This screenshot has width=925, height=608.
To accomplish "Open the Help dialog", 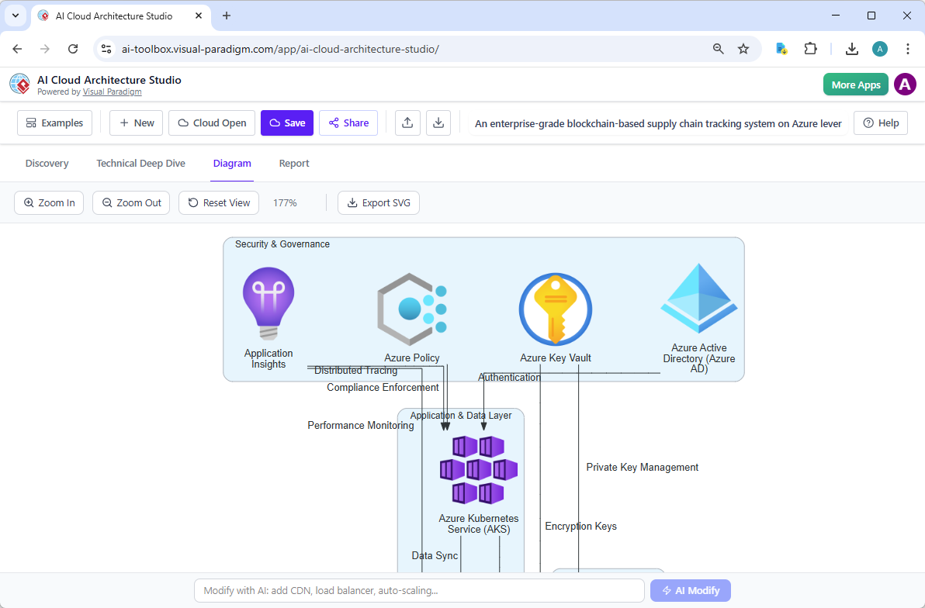I will point(880,123).
